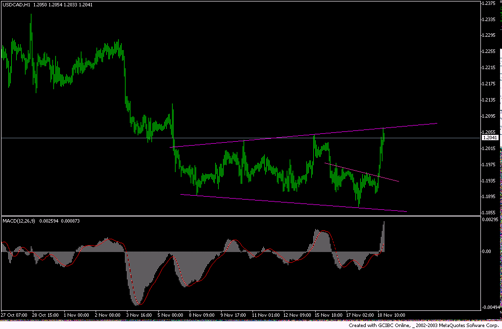Viewport: 502px width, 329px height.
Task: Click the 15 Nov 18:00 time label
Action: pos(328,315)
